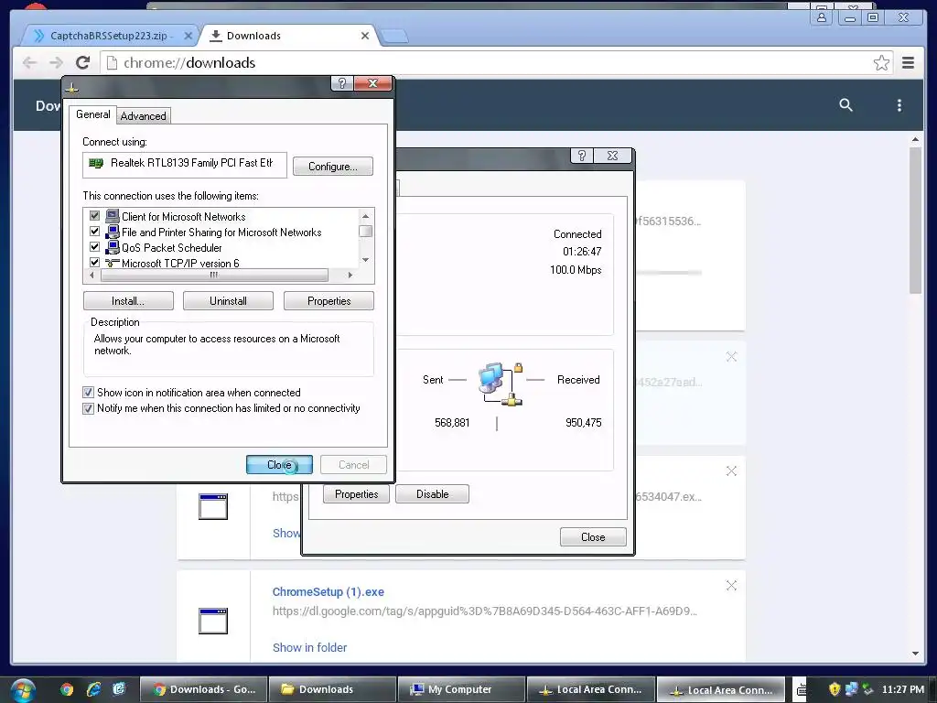Click Uninstall button
Screen dimensions: 937x703
(x=228, y=300)
